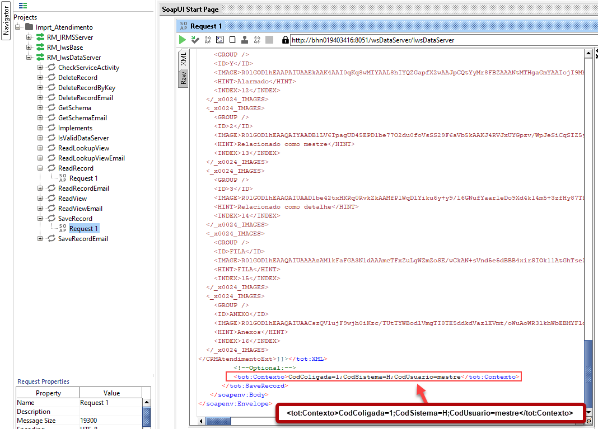Click the refresh-arrows square icon in request toolbar
Screen dimensions: 598x429
(219, 40)
